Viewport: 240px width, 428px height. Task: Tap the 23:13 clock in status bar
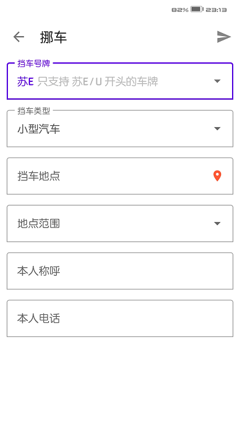click(x=216, y=10)
